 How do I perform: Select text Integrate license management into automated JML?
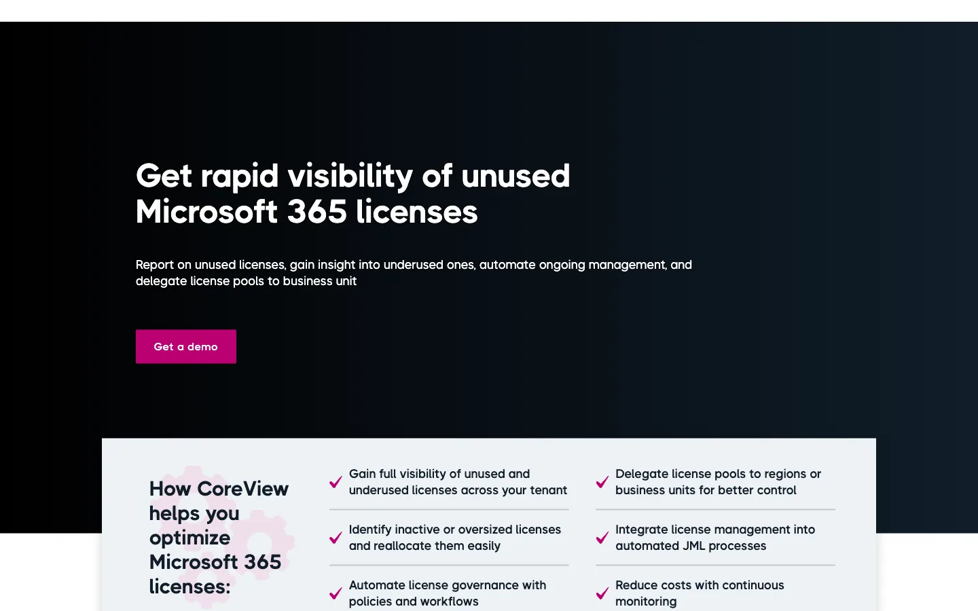715,538
